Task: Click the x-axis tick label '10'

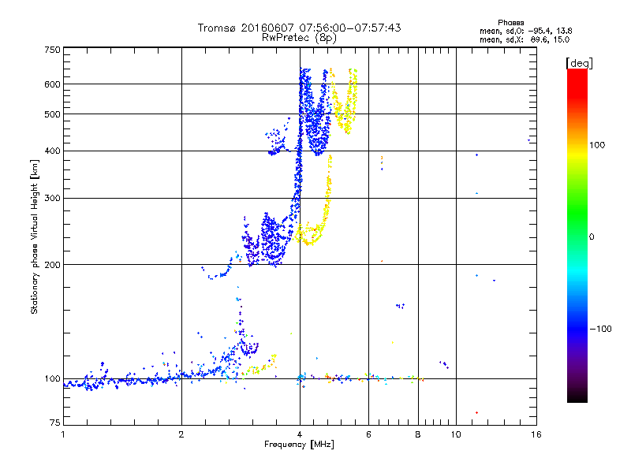Action: click(456, 434)
